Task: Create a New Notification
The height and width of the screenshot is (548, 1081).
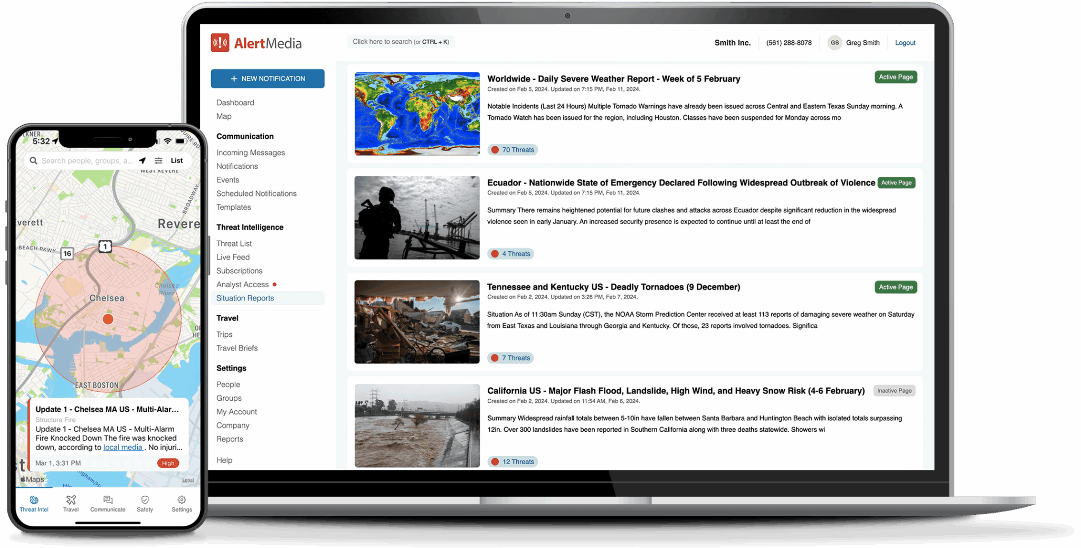Action: (268, 78)
